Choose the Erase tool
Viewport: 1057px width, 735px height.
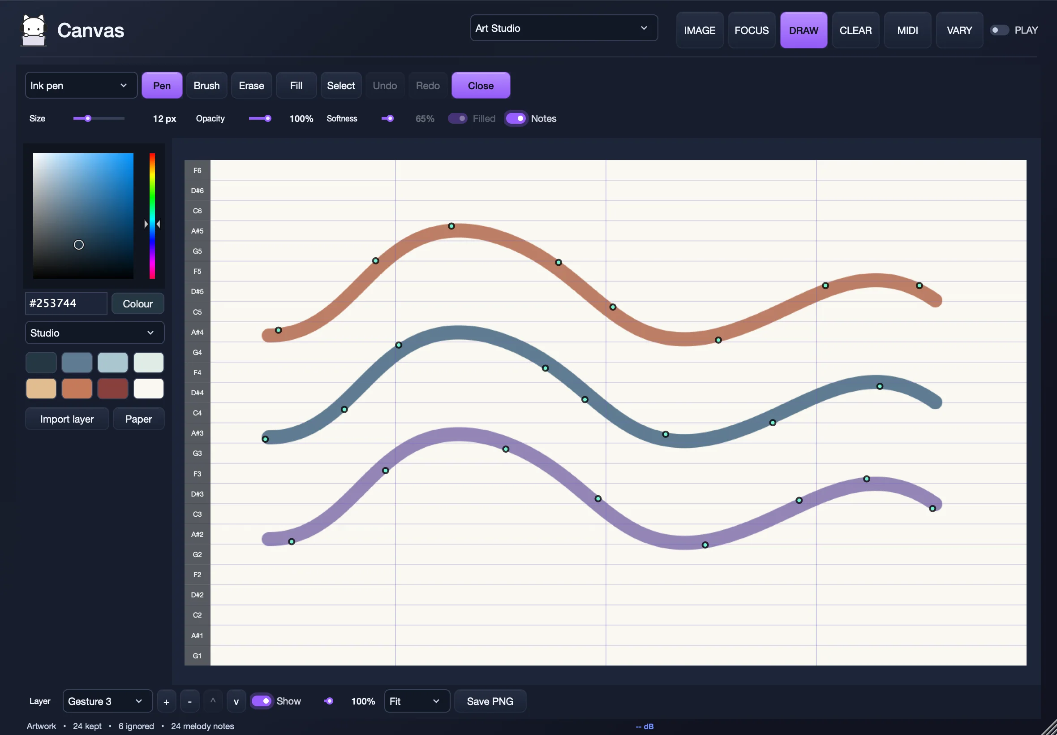tap(251, 86)
